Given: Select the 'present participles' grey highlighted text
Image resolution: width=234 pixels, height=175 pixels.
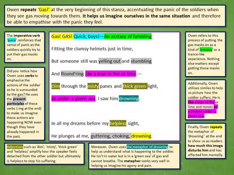Looking at the screenshot, I should 16,101.
